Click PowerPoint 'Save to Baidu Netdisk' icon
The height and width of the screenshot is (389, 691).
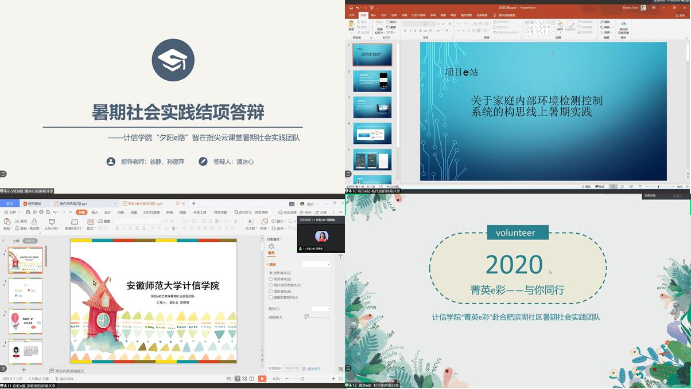pos(623,24)
